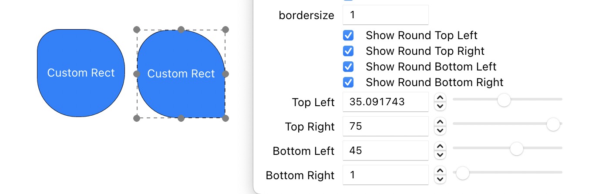Toggle Show Round Bottom Right checkbox
This screenshot has width=599, height=194.
[348, 82]
